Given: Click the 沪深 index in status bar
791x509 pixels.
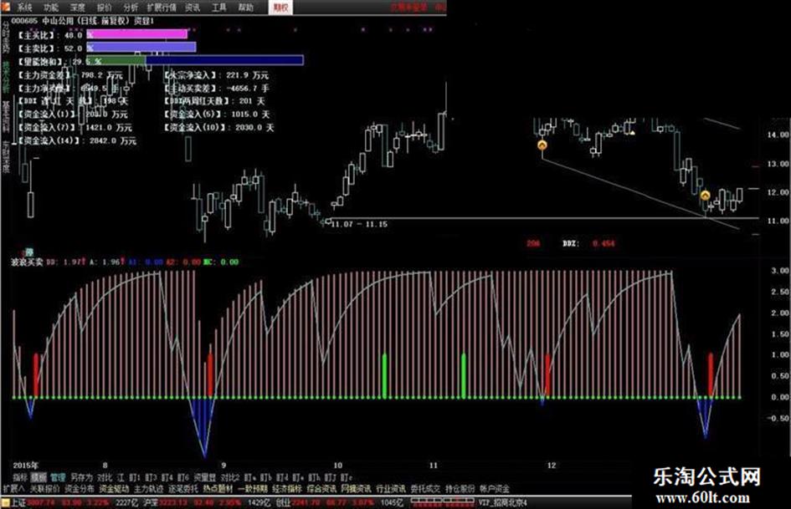Looking at the screenshot, I should [x=150, y=503].
